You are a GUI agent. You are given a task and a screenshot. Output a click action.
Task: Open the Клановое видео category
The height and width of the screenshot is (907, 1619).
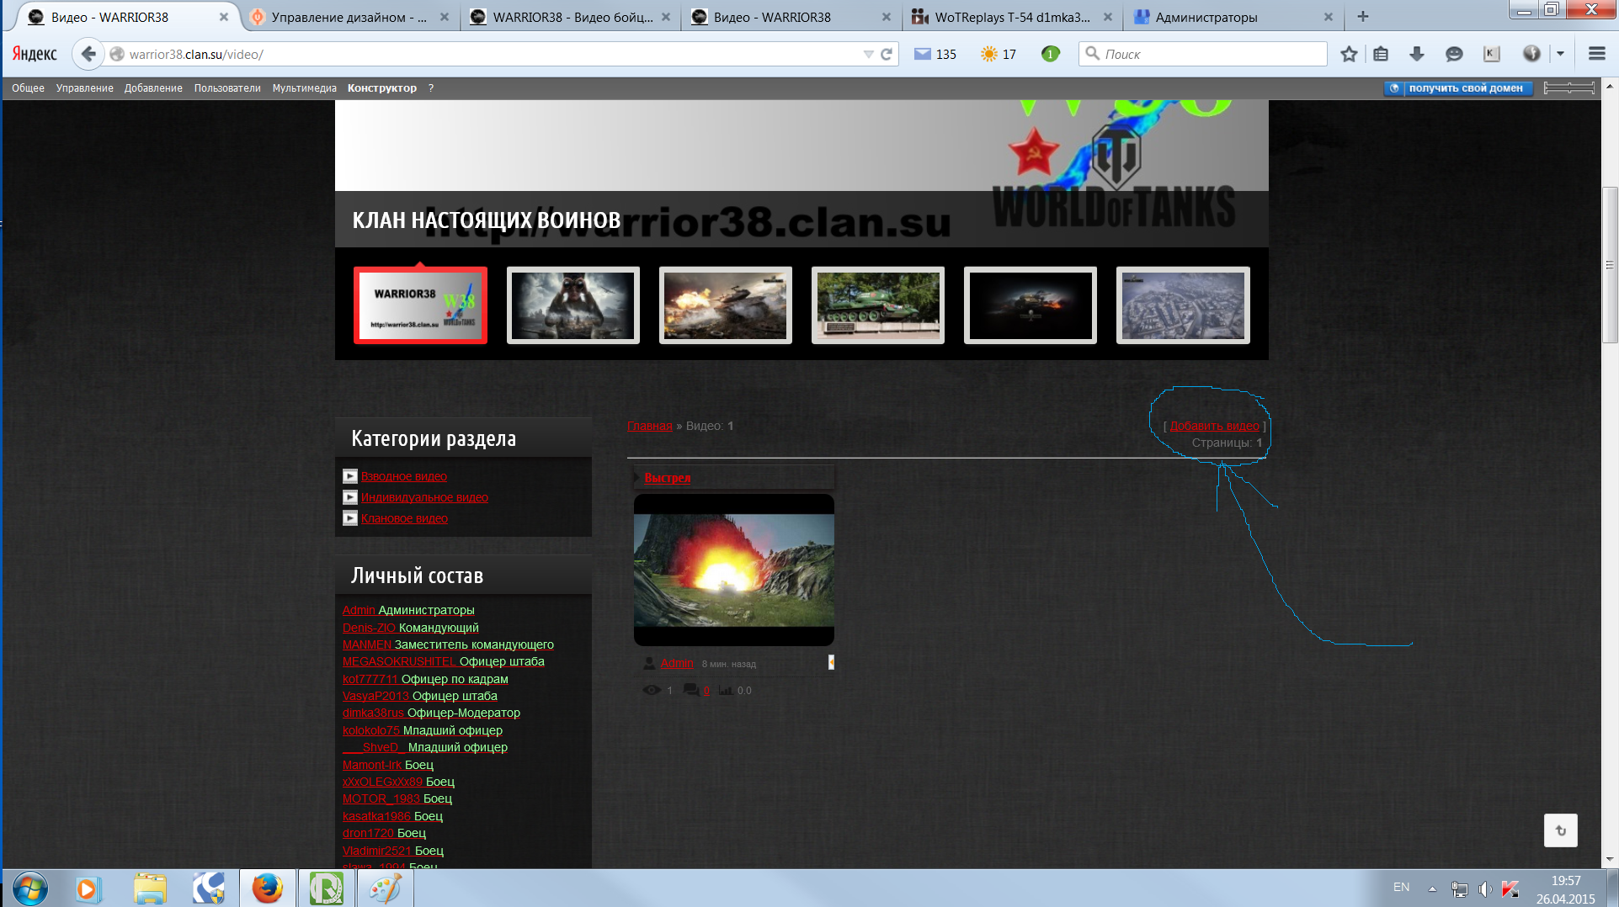click(x=404, y=518)
